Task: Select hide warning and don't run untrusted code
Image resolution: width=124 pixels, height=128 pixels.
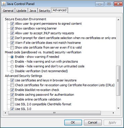Action: 12,66
